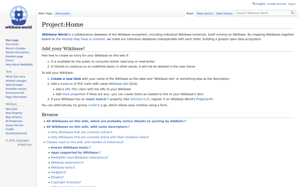Open 'Wikibase extensions' link
This screenshot has width=299, height=187.
(x=67, y=163)
